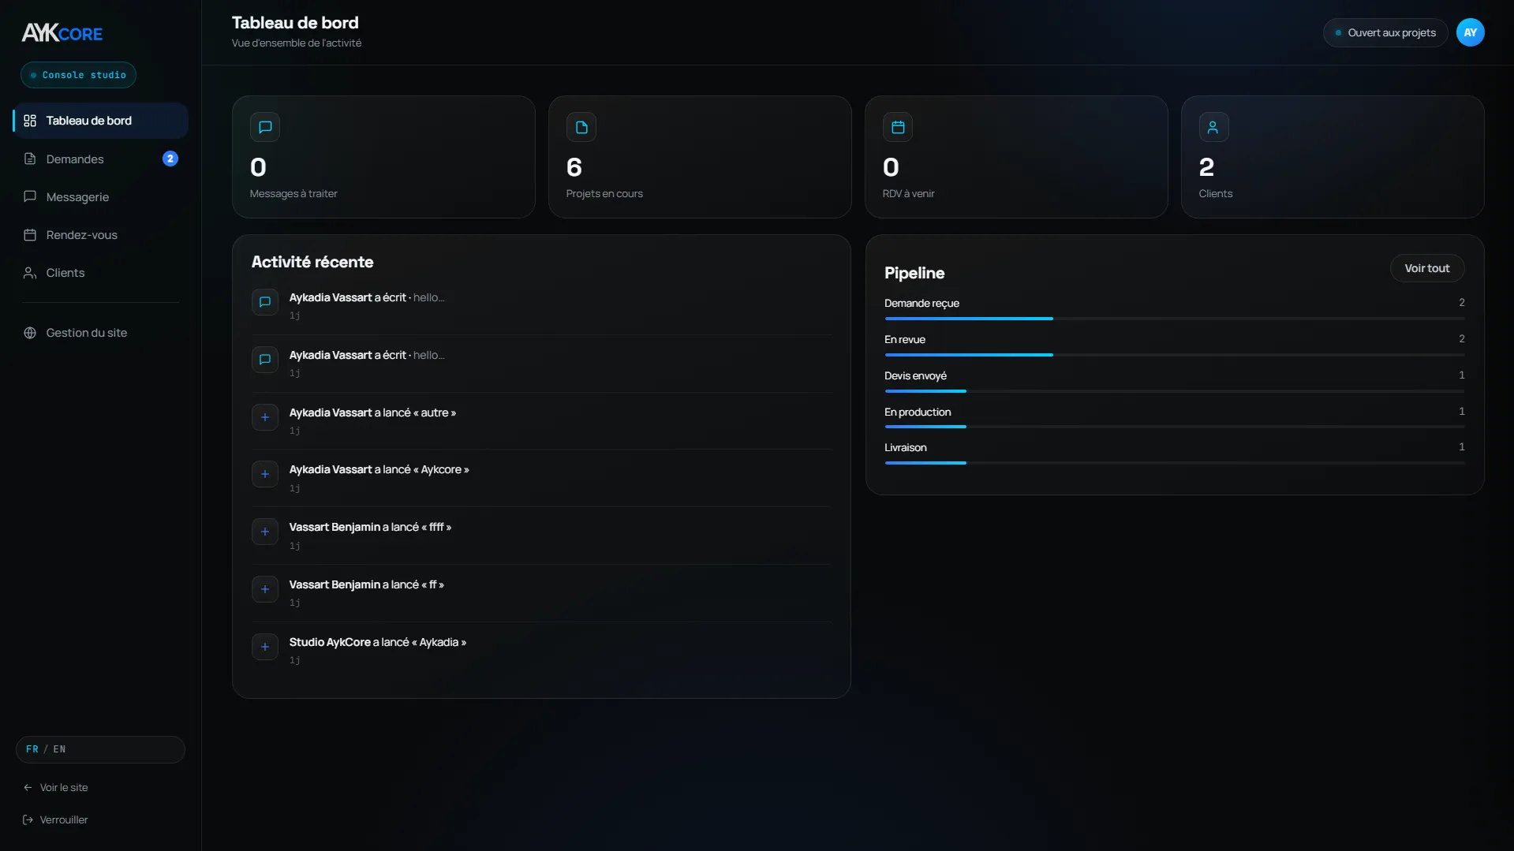Click the Gestion du site globe icon
Viewport: 1514px width, 851px height.
click(30, 333)
